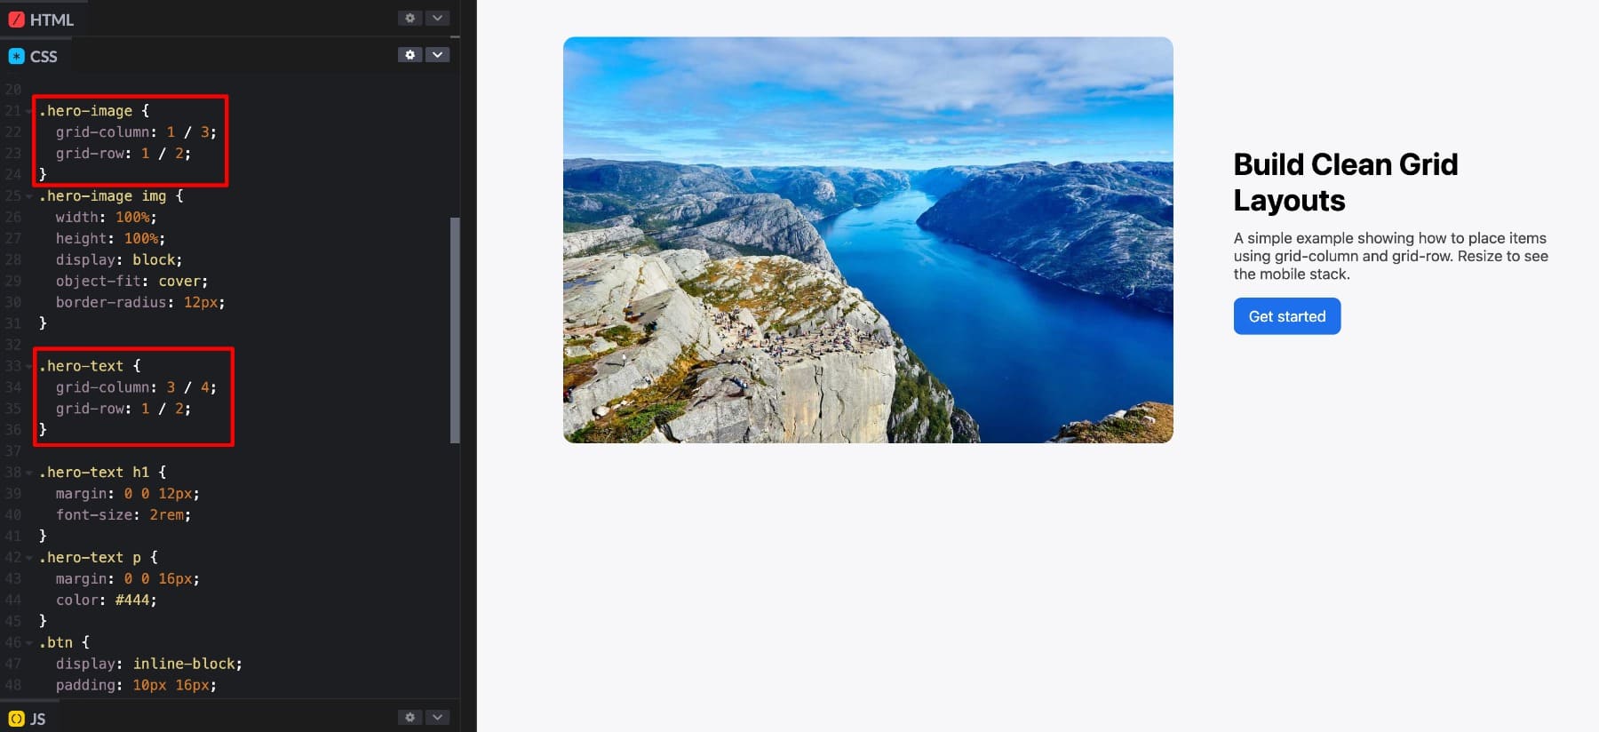Viewport: 1599px width, 732px height.
Task: Open the JS panel settings gear
Action: [410, 717]
